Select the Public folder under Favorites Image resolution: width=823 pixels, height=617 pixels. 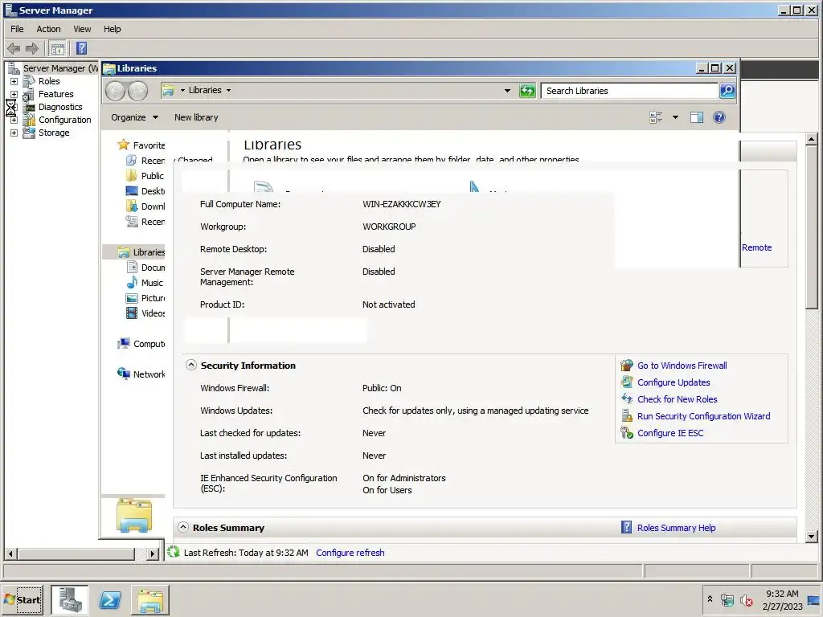(152, 176)
